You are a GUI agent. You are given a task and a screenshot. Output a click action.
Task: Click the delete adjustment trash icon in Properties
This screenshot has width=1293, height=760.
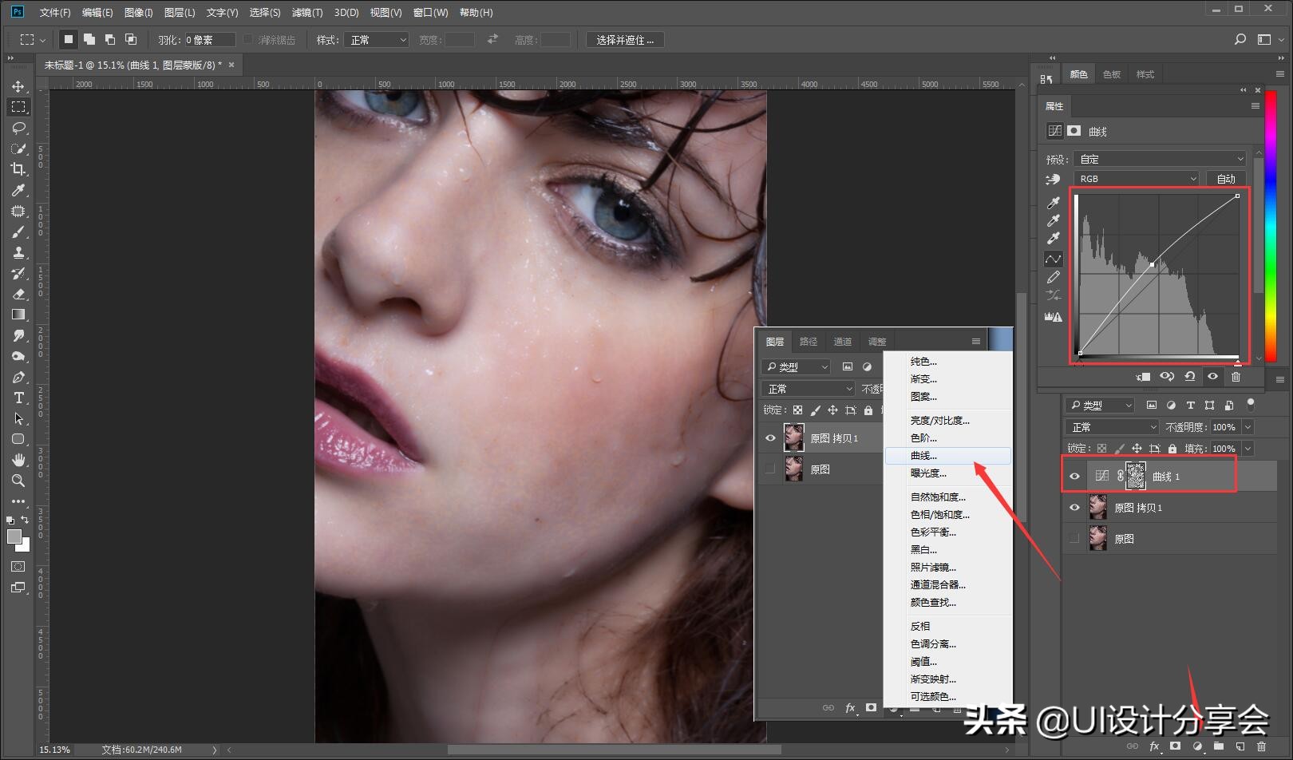click(x=1236, y=377)
